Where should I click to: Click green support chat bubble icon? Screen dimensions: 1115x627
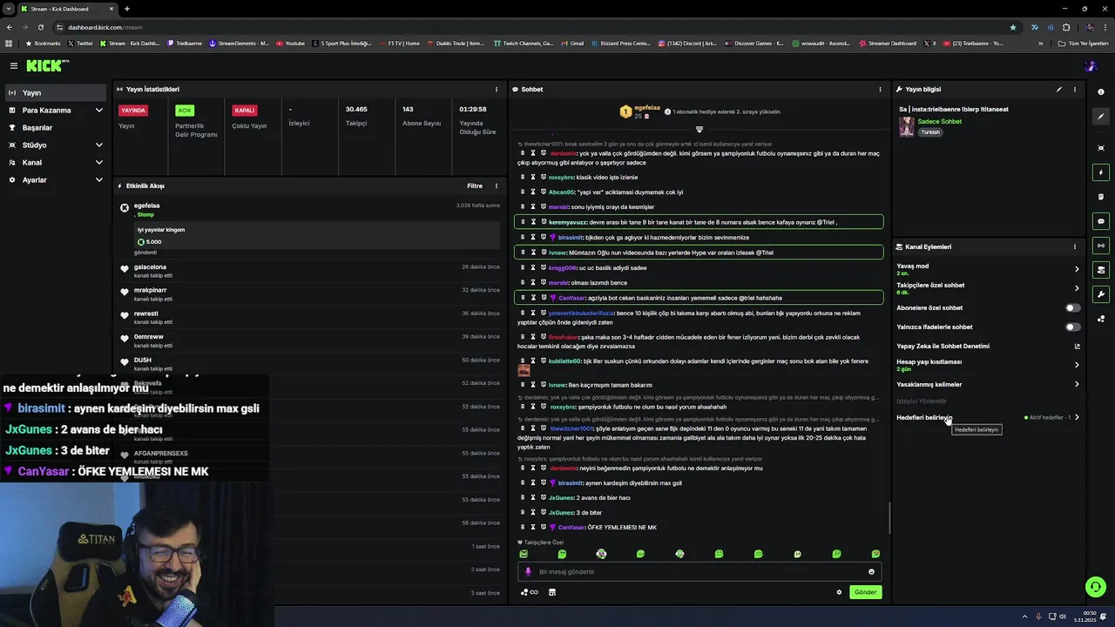pos(1096,587)
